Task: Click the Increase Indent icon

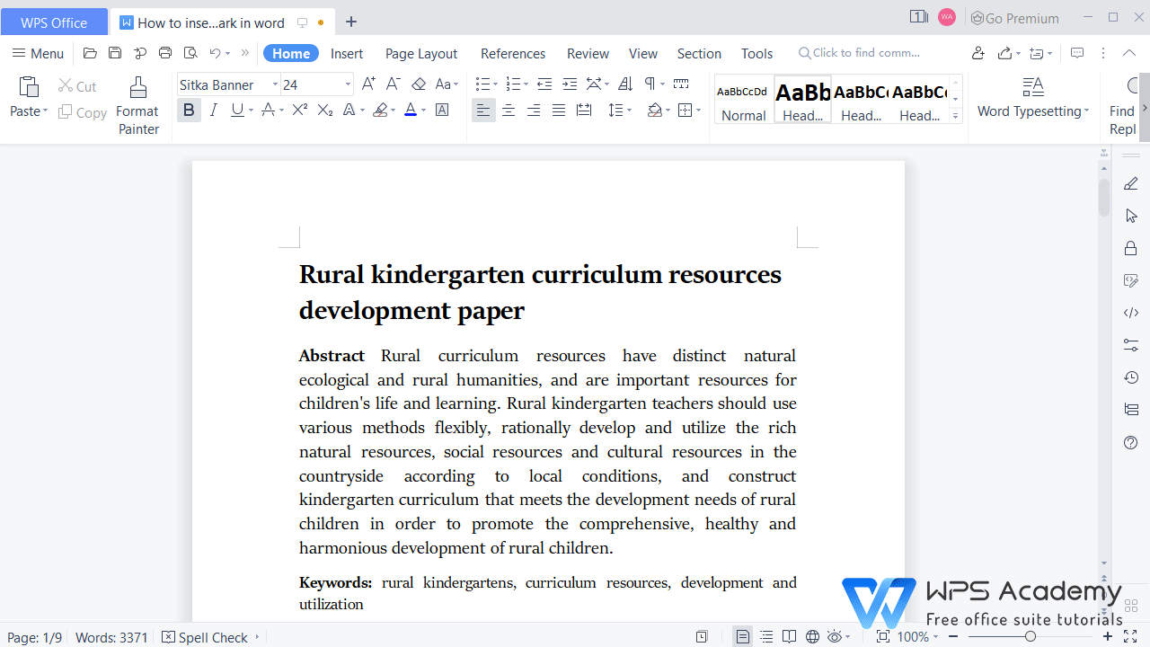Action: pyautogui.click(x=570, y=84)
